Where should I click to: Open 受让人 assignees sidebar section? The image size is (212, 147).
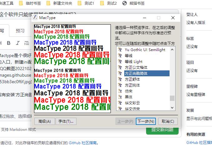pyautogui.click(x=192, y=14)
